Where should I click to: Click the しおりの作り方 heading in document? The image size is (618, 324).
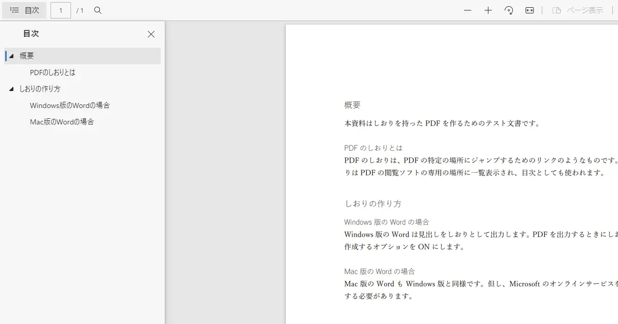[373, 203]
